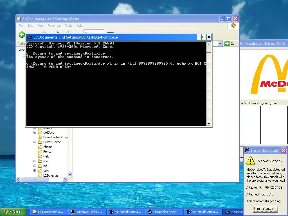Select the Fonts folder icon
The image size is (288, 216).
click(x=40, y=152)
